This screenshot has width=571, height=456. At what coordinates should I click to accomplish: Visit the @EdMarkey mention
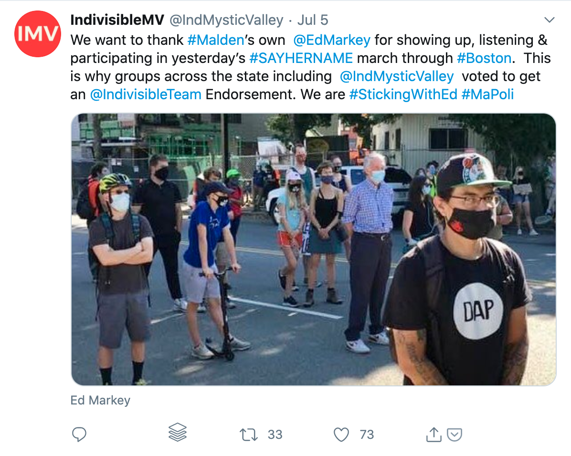point(332,40)
